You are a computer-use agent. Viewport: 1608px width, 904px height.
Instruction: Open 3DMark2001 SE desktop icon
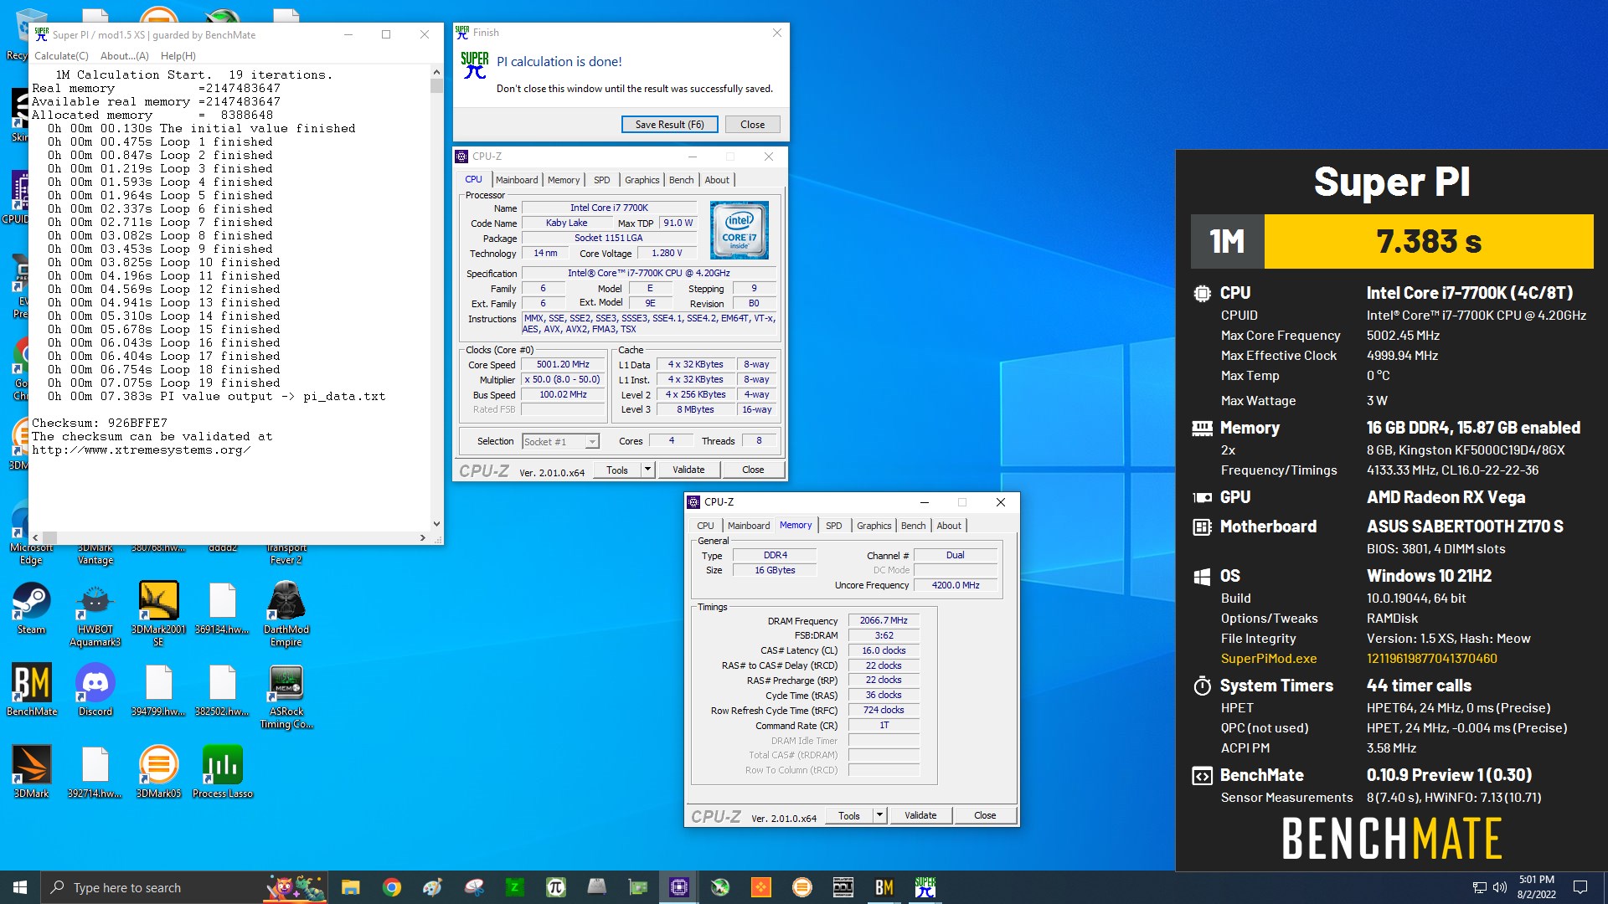[158, 614]
